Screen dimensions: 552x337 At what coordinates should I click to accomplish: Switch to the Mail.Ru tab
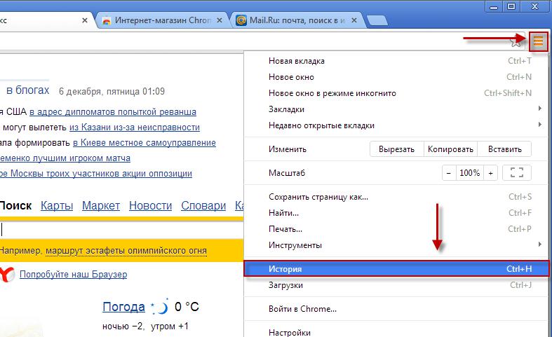point(297,20)
